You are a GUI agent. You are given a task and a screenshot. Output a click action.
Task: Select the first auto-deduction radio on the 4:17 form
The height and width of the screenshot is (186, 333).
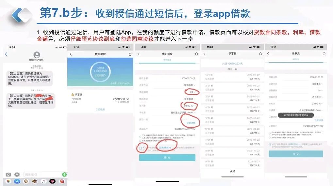tap(140, 136)
